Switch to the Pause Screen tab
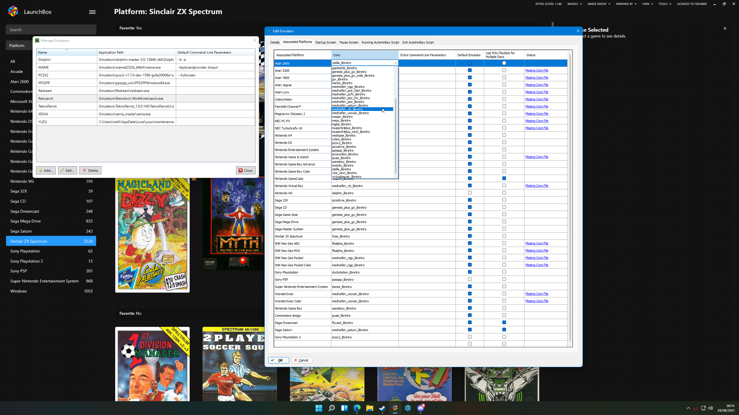The height and width of the screenshot is (415, 739). coord(349,42)
